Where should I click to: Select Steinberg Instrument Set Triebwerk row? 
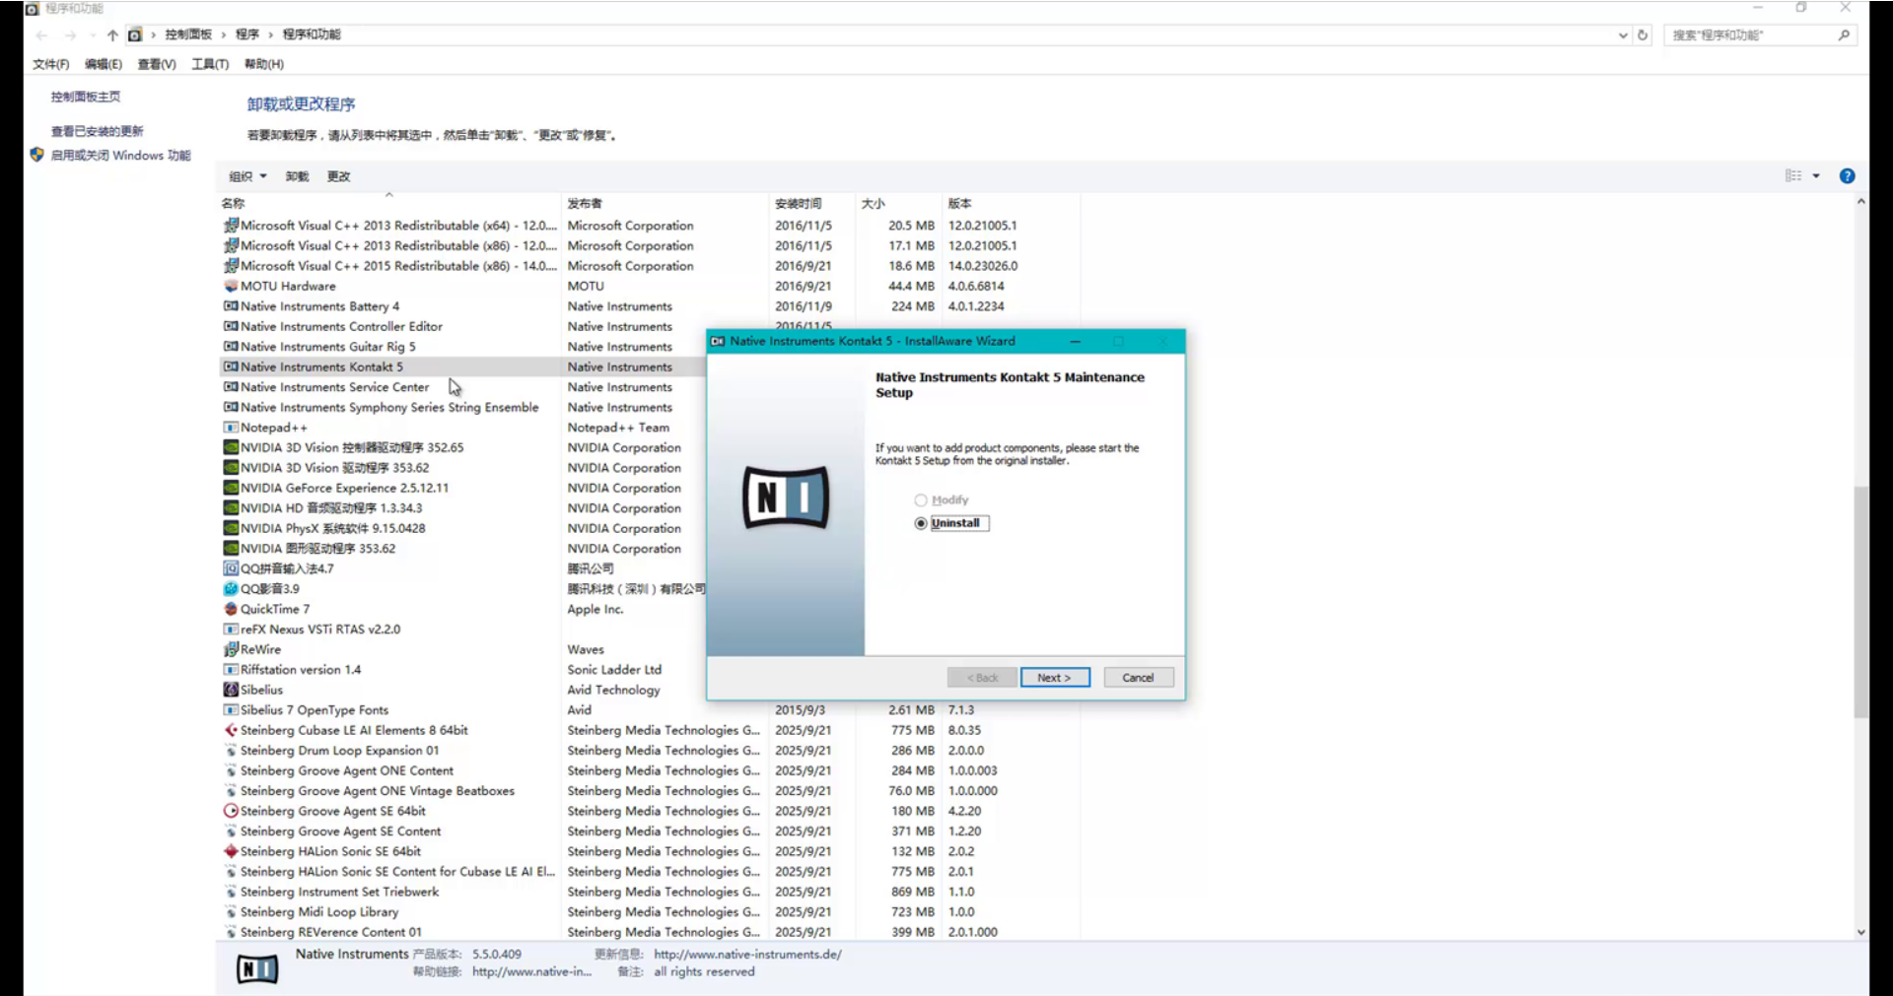[x=650, y=892]
